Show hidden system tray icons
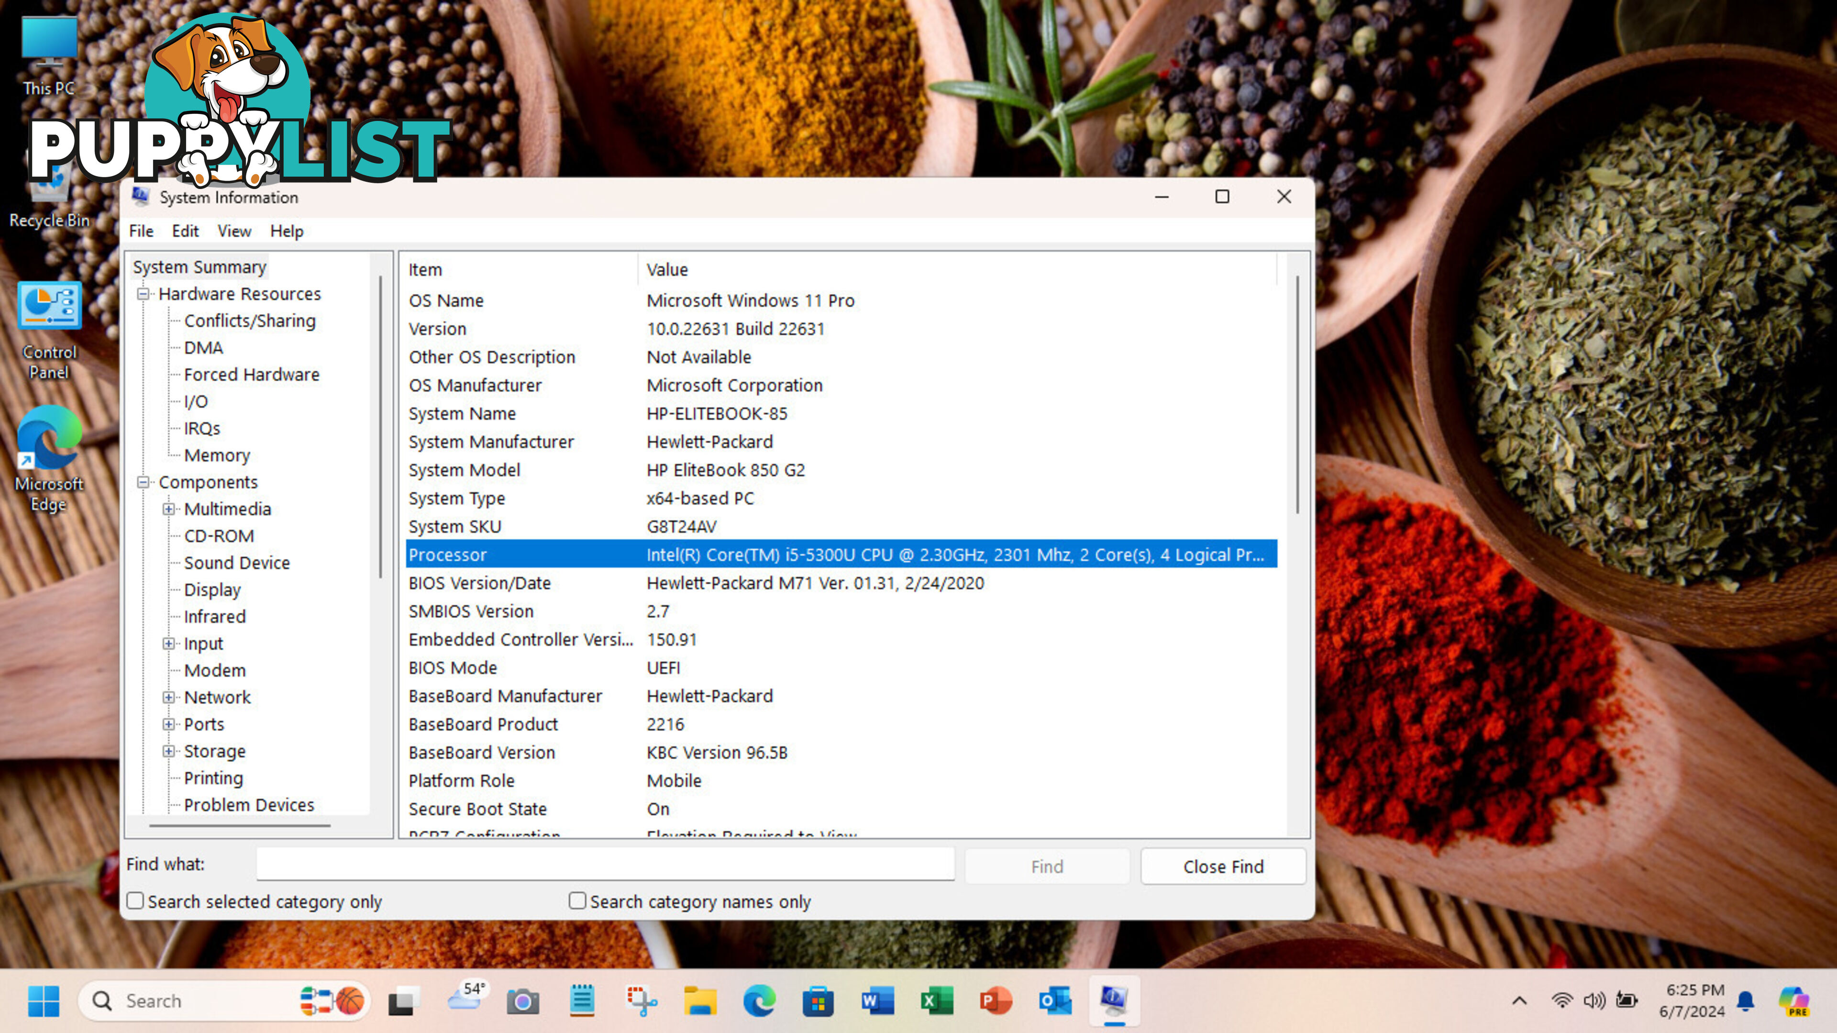This screenshot has width=1837, height=1033. (1520, 1001)
